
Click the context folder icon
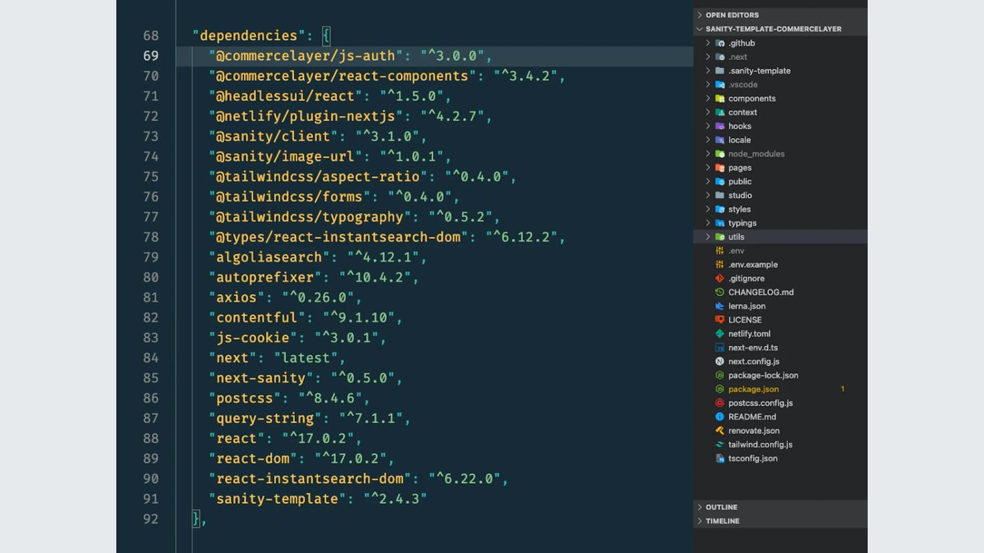[x=720, y=112]
